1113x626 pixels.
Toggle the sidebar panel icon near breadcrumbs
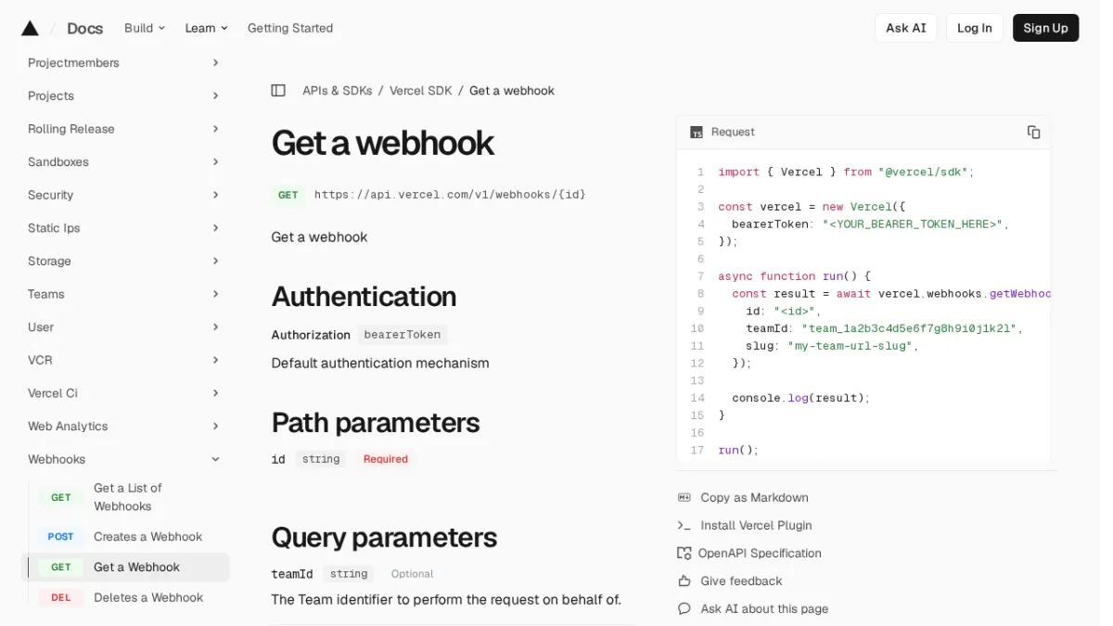tap(278, 90)
